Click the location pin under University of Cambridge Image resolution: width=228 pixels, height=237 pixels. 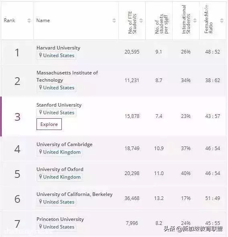(x=41, y=152)
